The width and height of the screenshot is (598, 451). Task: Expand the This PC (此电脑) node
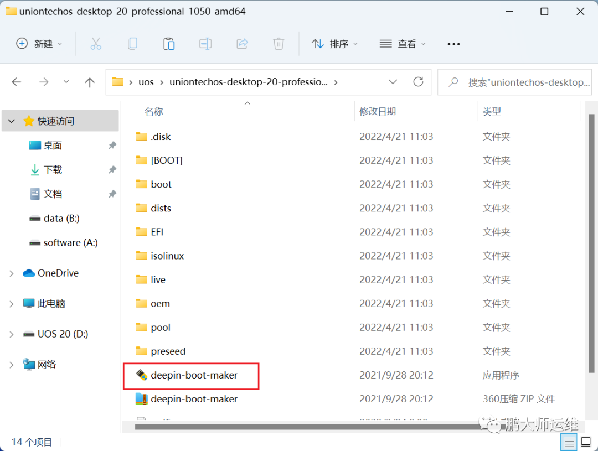[12, 304]
